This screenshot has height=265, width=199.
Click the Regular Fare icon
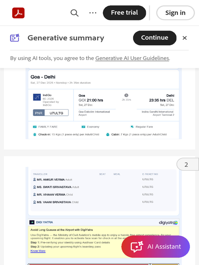132,127
